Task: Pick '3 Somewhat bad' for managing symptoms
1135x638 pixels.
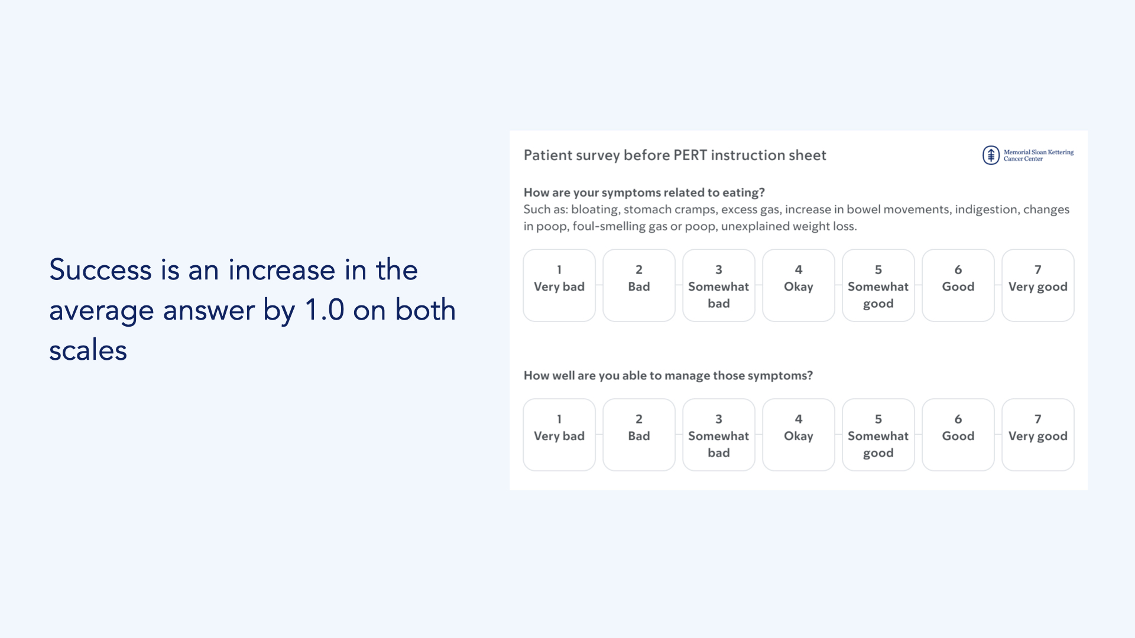Action: click(718, 435)
